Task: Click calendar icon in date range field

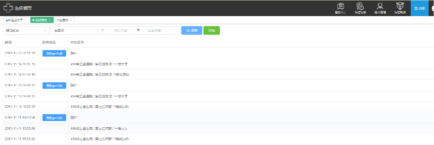Action: 103,30
